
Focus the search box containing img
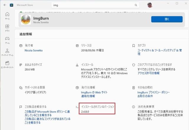tap(95, 5)
